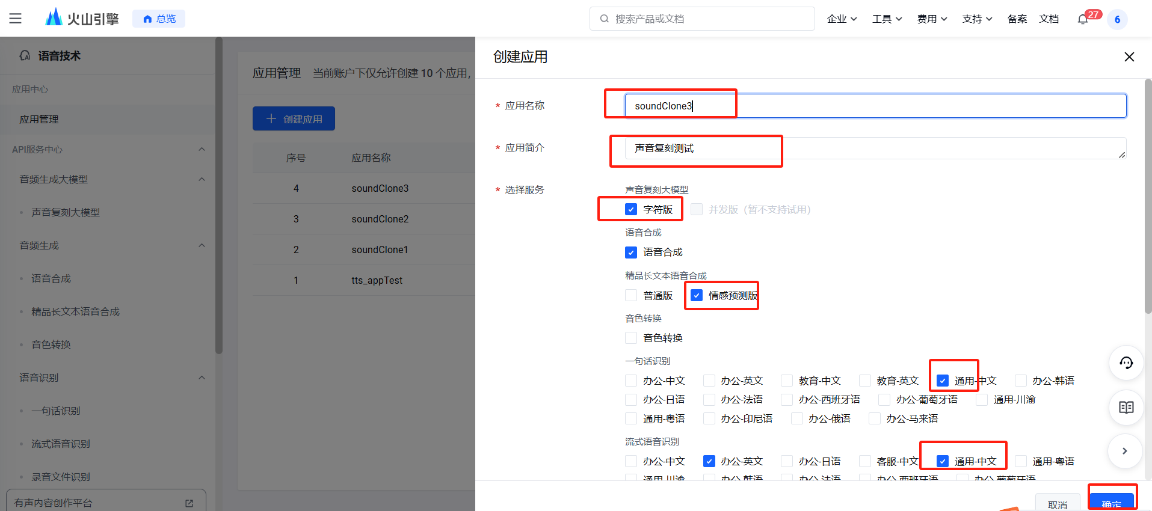
Task: Close the 创建应用 panel
Action: click(1129, 57)
